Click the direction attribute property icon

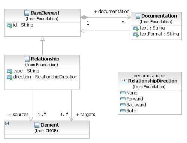(9, 77)
